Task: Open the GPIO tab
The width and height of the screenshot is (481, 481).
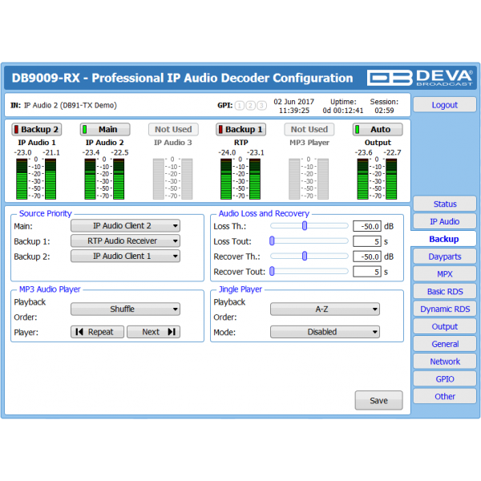Action: pyautogui.click(x=445, y=379)
